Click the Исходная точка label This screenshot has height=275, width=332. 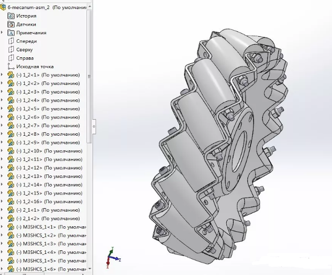coord(35,67)
